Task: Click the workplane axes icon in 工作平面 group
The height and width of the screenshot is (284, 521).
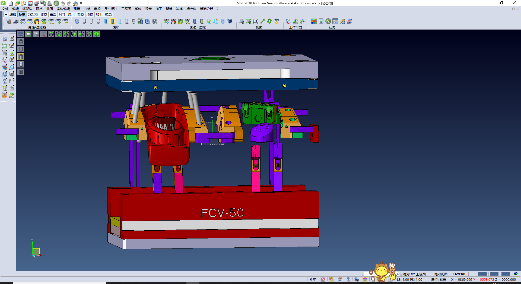Action: (288, 21)
